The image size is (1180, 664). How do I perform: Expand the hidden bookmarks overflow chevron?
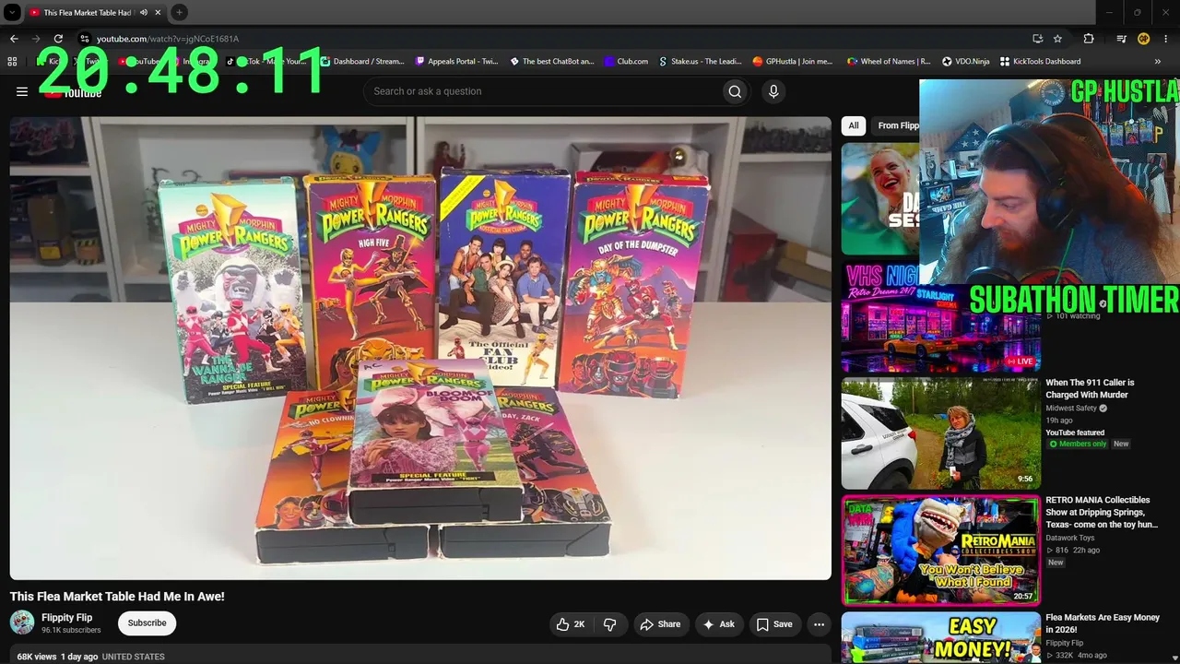[x=1158, y=62]
